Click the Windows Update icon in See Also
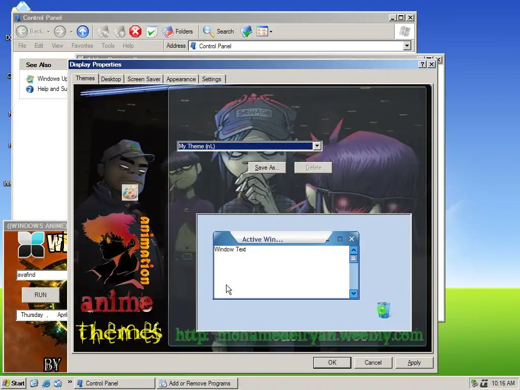The height and width of the screenshot is (390, 520). pyautogui.click(x=30, y=79)
